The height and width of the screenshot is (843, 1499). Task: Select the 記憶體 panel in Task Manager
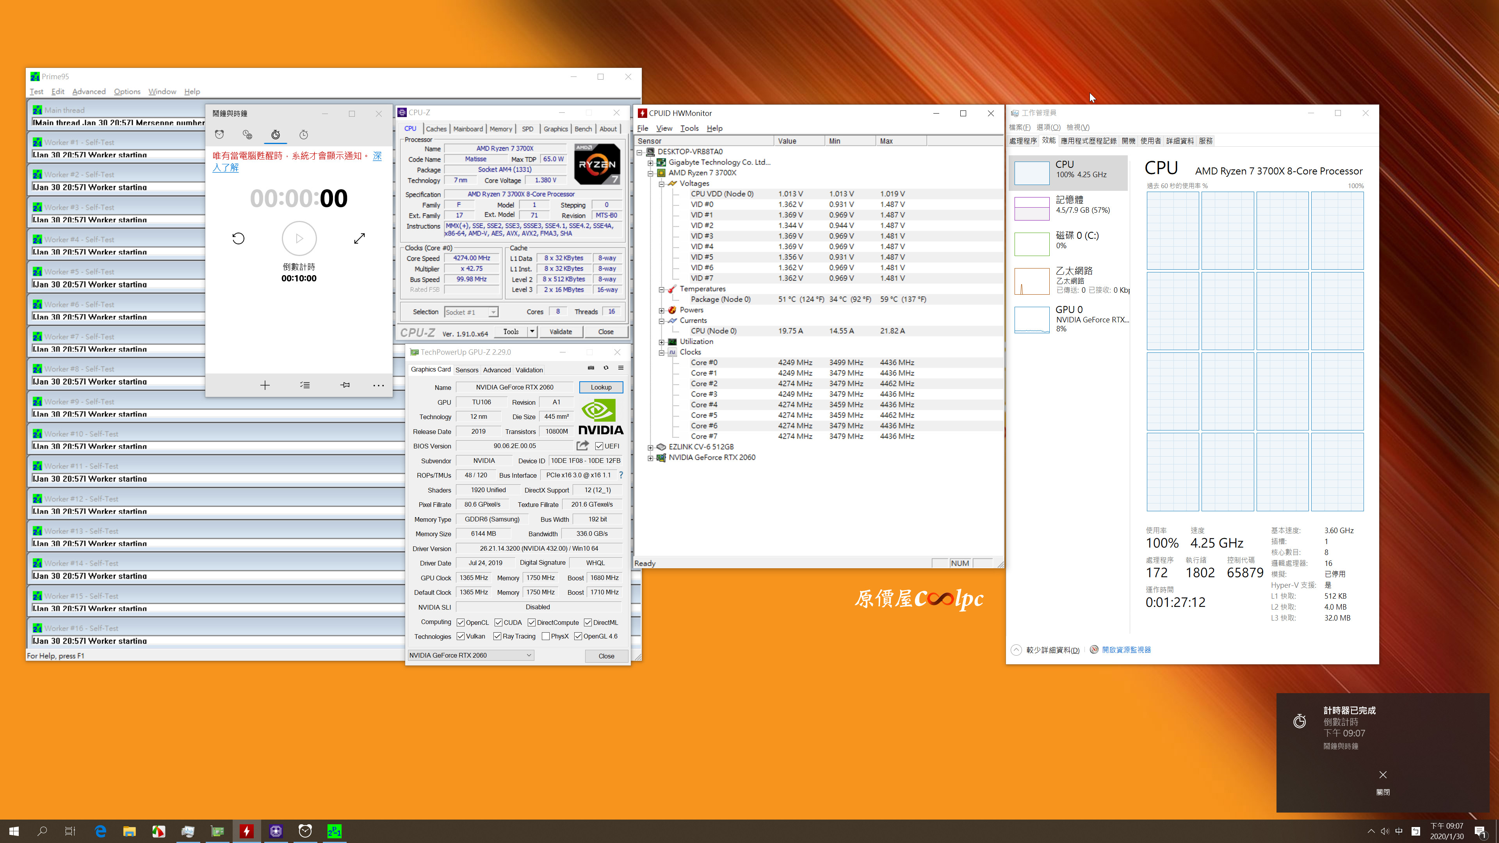pos(1068,208)
